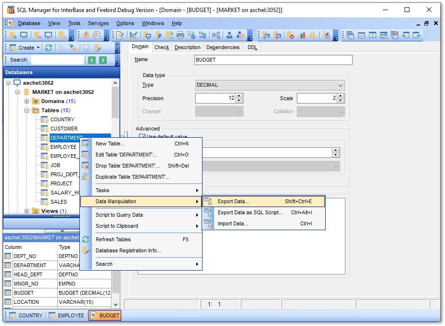Click the Import Data icon in submenu
This screenshot has height=326, width=445.
pos(208,223)
